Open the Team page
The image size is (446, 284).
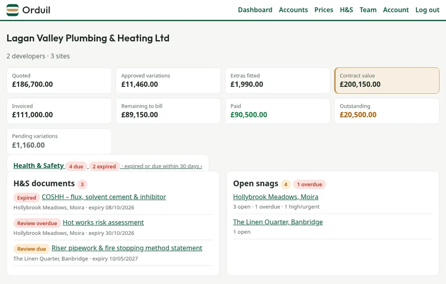(x=368, y=10)
